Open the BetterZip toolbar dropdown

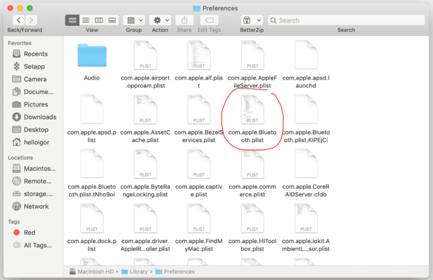coord(252,21)
